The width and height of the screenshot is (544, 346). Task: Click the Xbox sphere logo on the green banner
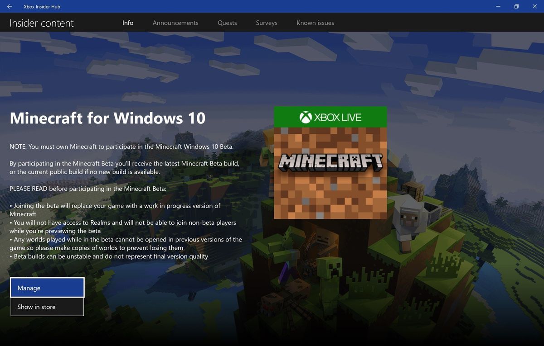(x=306, y=117)
